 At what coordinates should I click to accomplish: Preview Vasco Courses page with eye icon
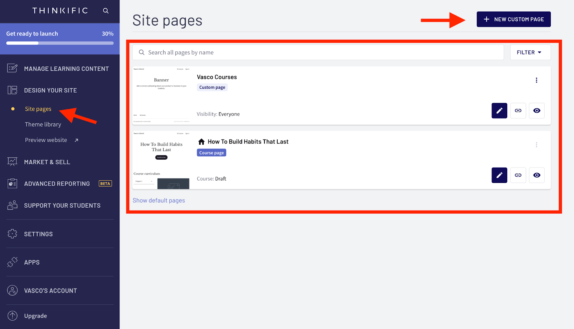pos(537,111)
